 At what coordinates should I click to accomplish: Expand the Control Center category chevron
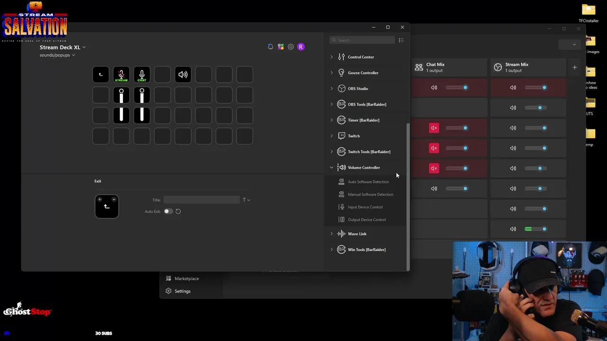pos(331,57)
